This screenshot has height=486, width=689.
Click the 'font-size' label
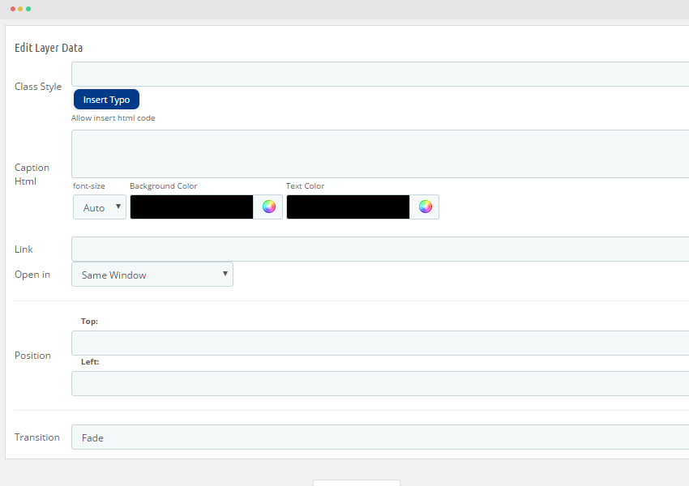89,185
